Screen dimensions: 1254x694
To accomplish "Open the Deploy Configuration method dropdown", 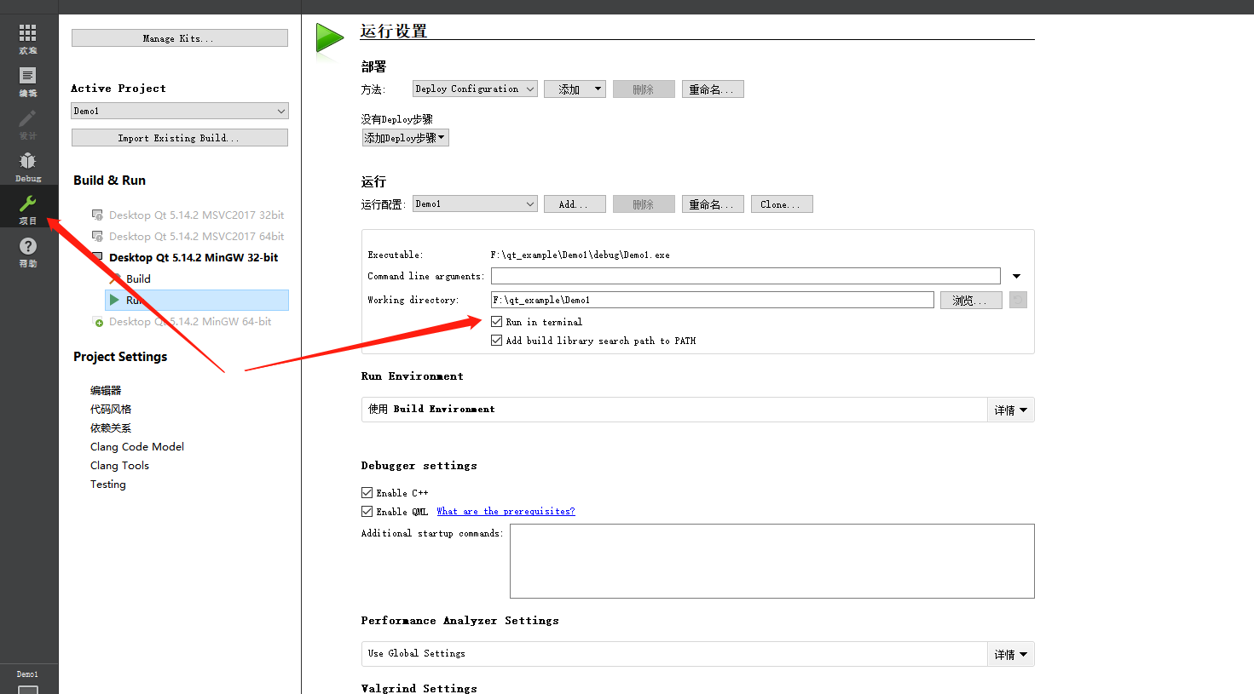I will coord(474,88).
